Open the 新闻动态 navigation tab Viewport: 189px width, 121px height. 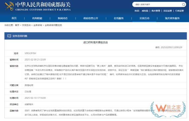pyautogui.click(x=63, y=18)
